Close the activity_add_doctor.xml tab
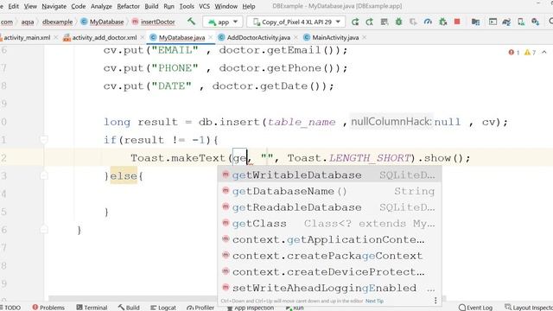 142,37
